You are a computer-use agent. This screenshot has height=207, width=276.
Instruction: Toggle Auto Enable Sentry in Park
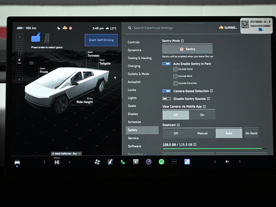[166, 64]
